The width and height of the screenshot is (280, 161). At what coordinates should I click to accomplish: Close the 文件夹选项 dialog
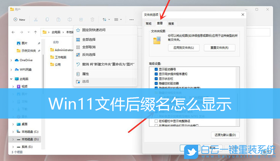coord(243,15)
